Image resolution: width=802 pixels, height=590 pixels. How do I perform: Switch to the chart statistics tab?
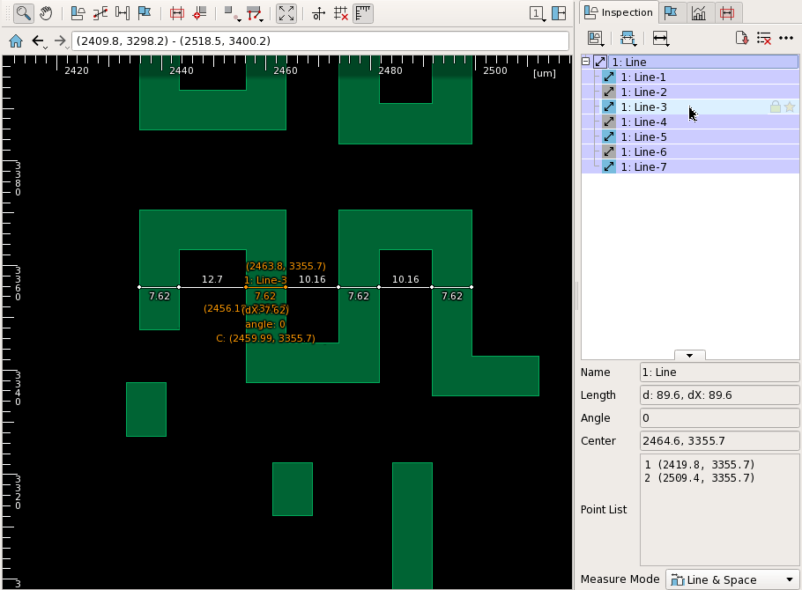[699, 13]
